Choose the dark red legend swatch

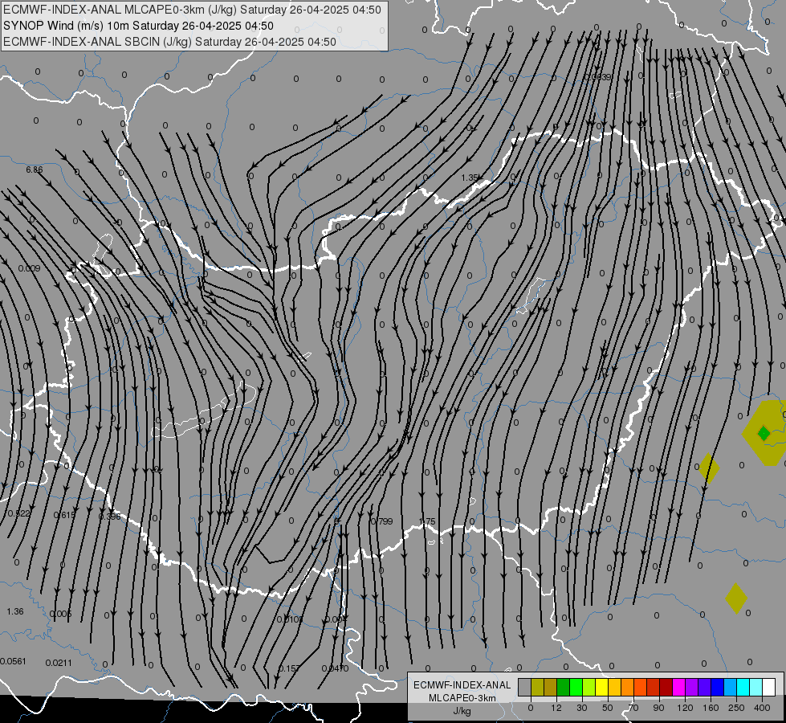pyautogui.click(x=666, y=687)
